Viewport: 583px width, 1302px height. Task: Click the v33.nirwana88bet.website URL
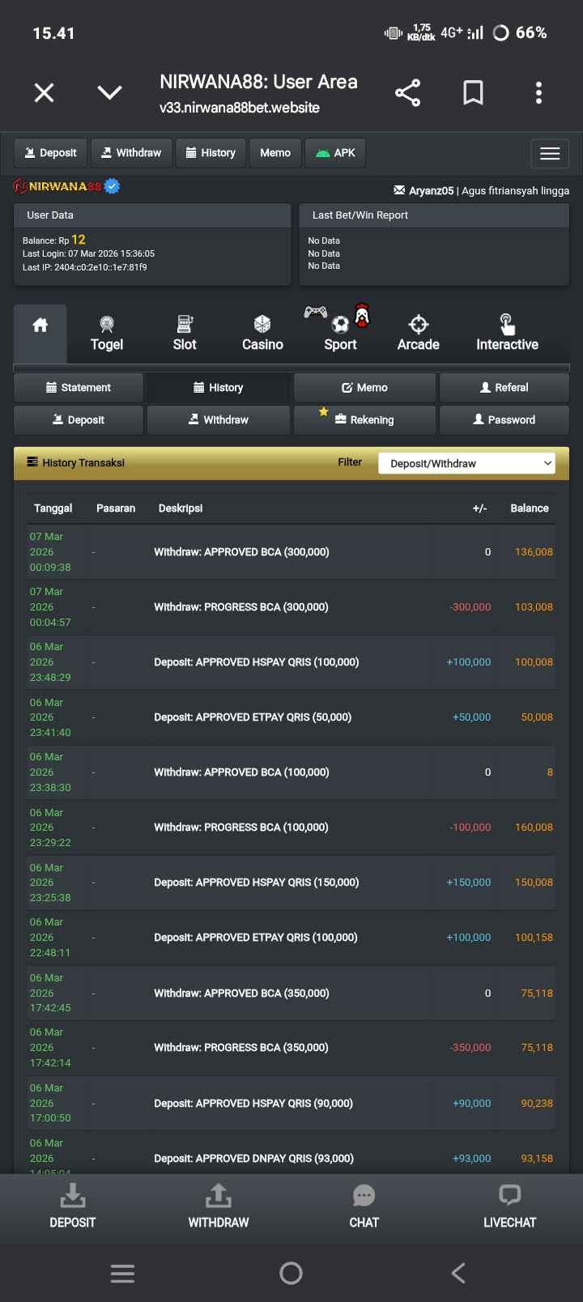click(x=240, y=108)
